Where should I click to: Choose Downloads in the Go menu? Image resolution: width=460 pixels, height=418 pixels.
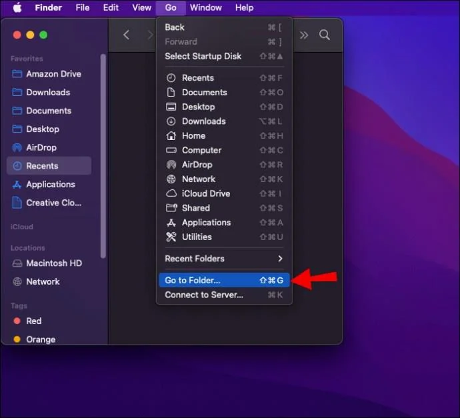224,121
